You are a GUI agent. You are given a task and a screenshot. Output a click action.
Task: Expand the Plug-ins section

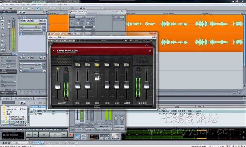1,93
